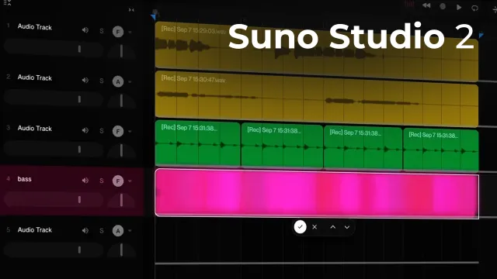The width and height of the screenshot is (497, 279).
Task: Solo Audio Track 1 with S button
Action: 102,31
